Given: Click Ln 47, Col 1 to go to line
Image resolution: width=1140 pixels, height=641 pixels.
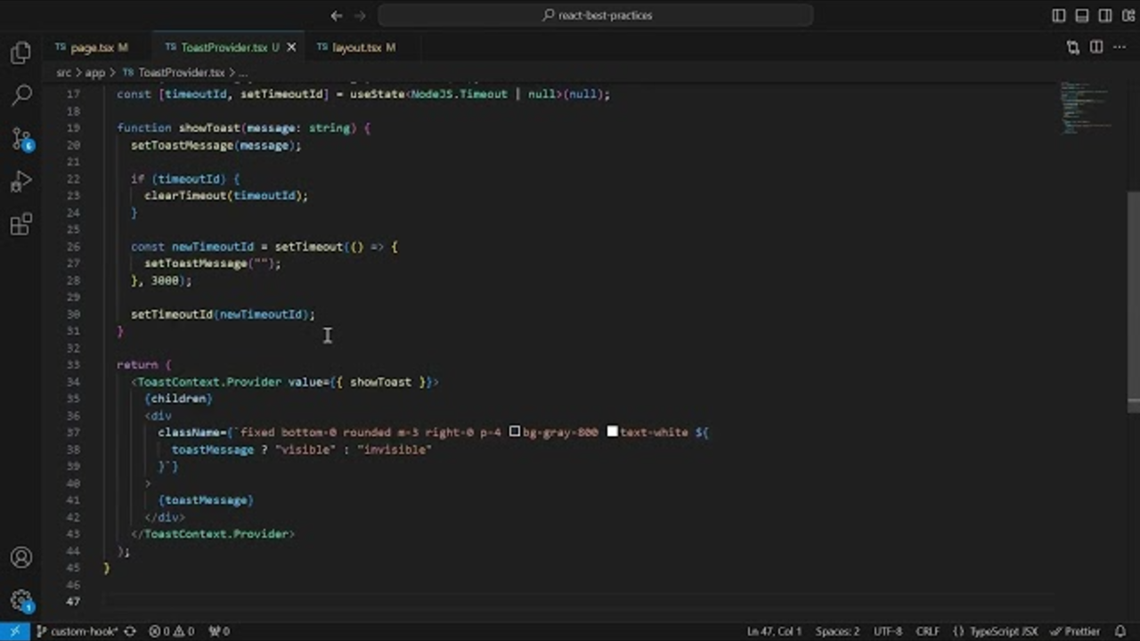Looking at the screenshot, I should tap(775, 631).
